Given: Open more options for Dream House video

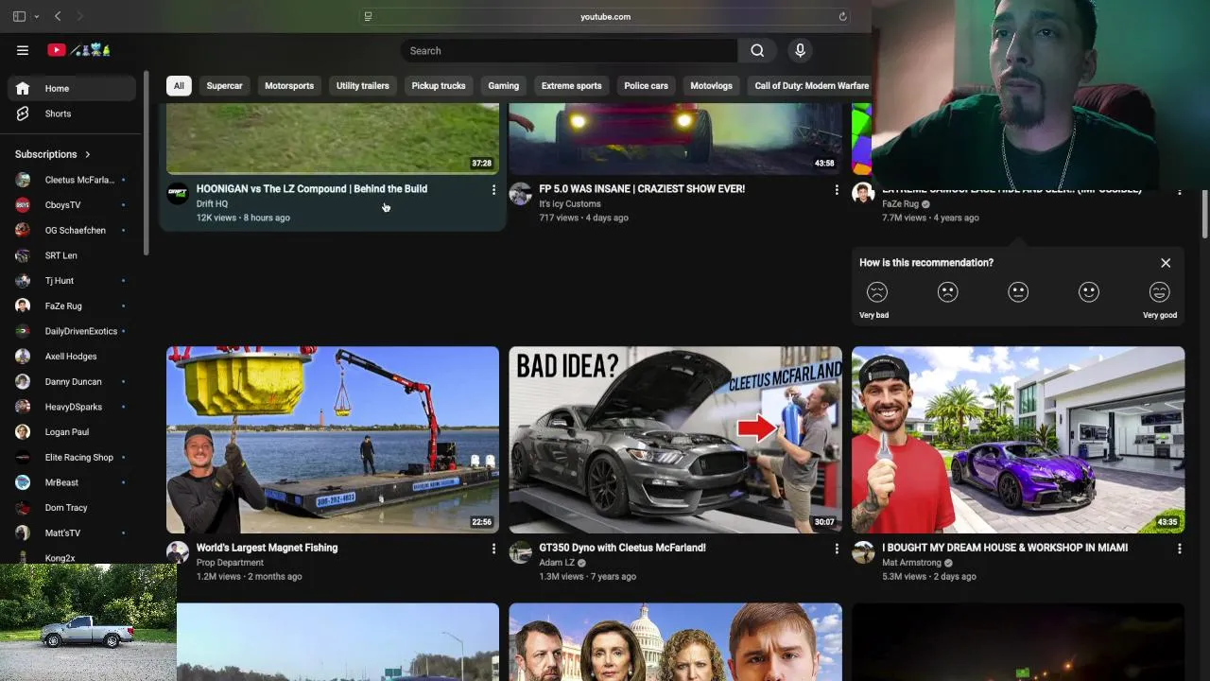Looking at the screenshot, I should pos(1179,549).
